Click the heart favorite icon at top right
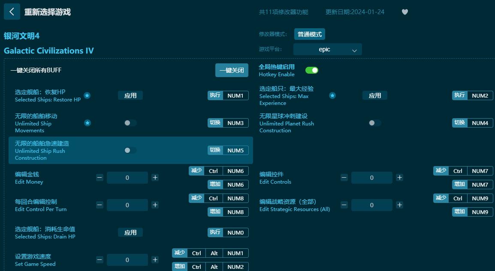The height and width of the screenshot is (271, 495). (x=404, y=12)
